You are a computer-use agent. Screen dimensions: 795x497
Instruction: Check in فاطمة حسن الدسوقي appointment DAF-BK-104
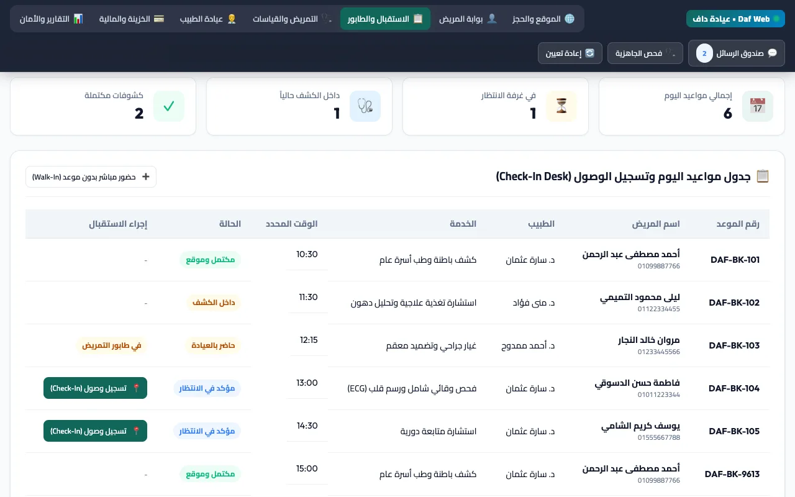pyautogui.click(x=95, y=388)
